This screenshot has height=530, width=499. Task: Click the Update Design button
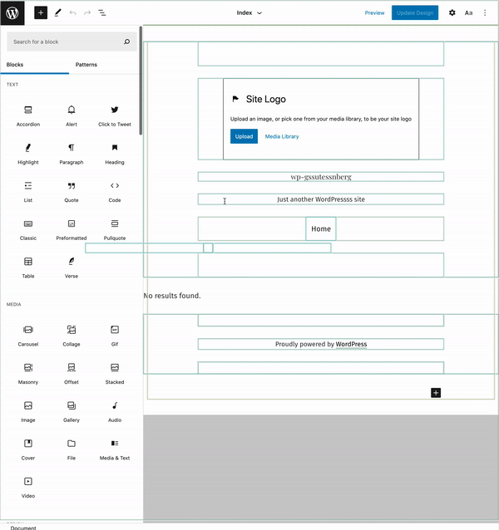click(415, 12)
